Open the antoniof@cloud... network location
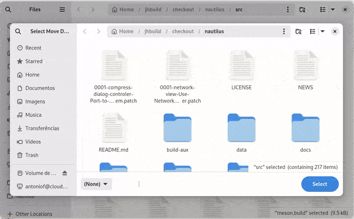The width and height of the screenshot is (354, 219). point(43,187)
